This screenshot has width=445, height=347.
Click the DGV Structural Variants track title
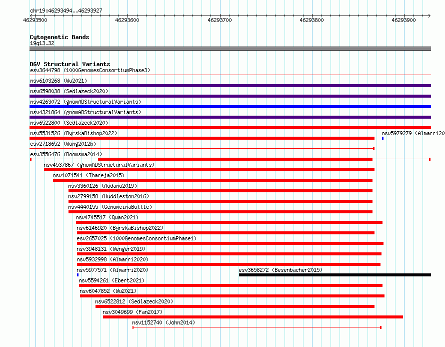[70, 64]
